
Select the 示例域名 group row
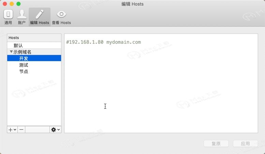click(34, 52)
